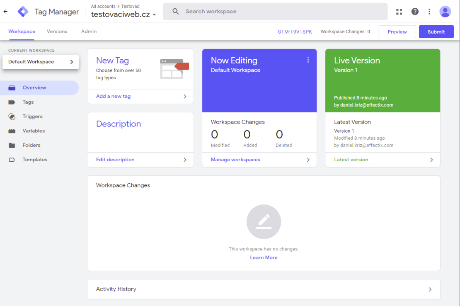The image size is (460, 306).
Task: Click the Description heading
Action: 119,124
